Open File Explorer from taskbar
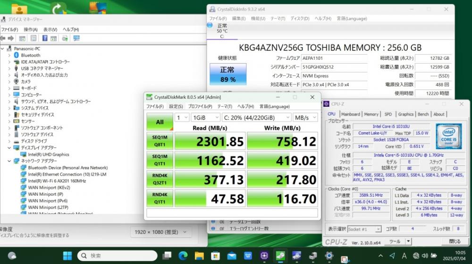472x264 pixels. (x=199, y=256)
